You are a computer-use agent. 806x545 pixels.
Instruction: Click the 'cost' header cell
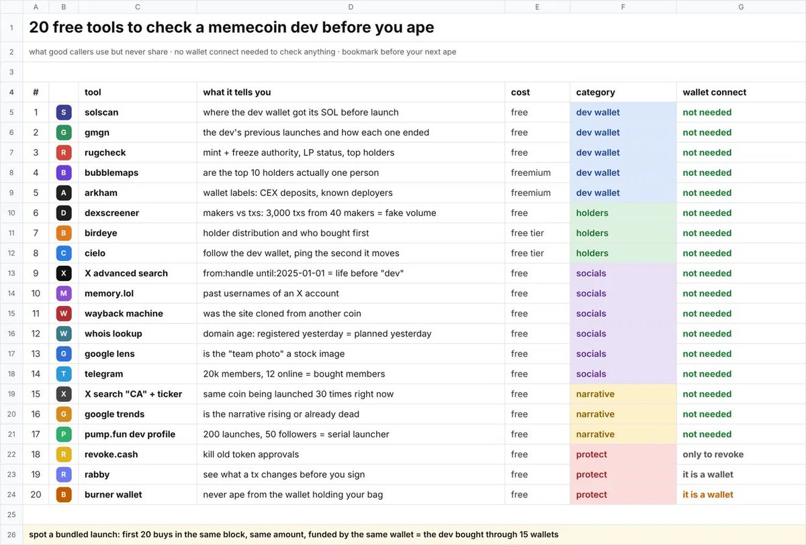click(x=537, y=92)
